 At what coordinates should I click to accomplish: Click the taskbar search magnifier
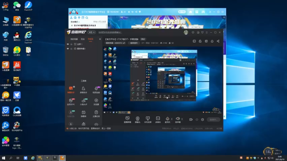[11, 158]
